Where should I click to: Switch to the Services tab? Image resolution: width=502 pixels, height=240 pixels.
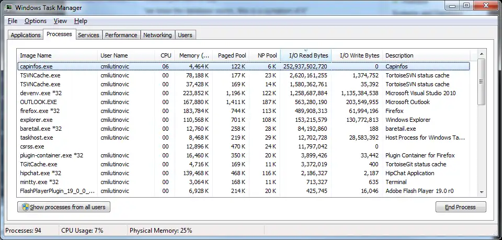pos(89,35)
